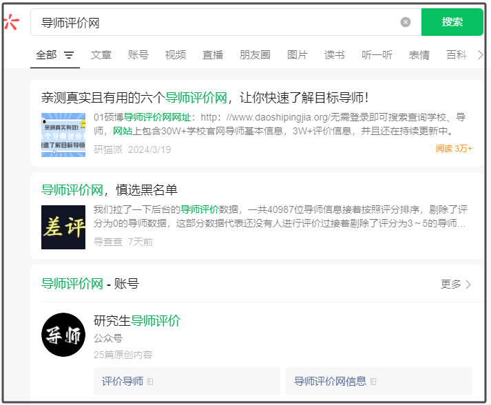The image size is (491, 405).
Task: Click the description text starting 01硕博导师评价网网址
Action: [280, 124]
